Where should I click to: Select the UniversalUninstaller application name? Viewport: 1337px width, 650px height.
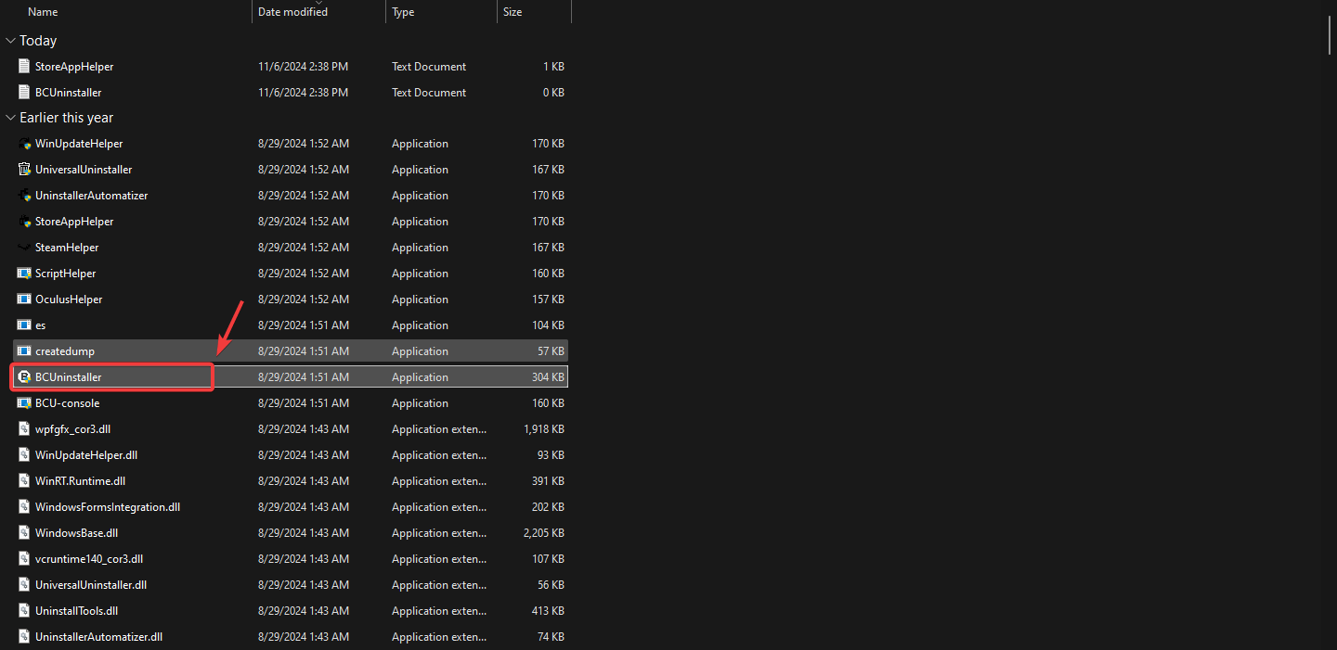tap(84, 170)
